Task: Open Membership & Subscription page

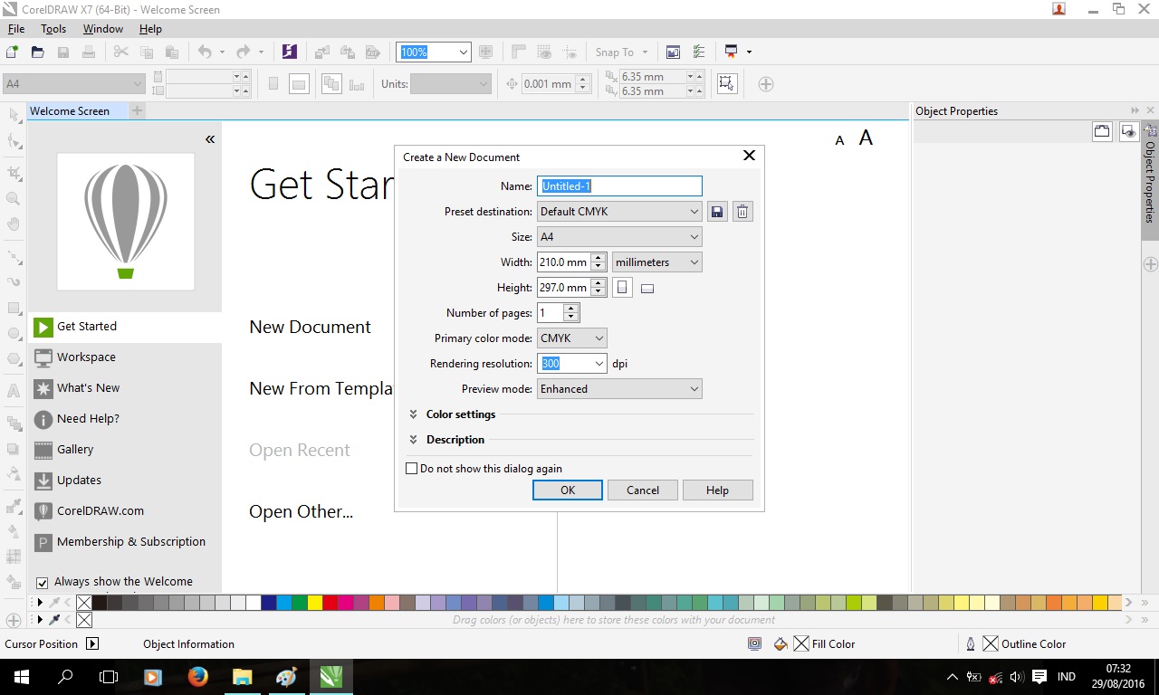Action: 125,542
